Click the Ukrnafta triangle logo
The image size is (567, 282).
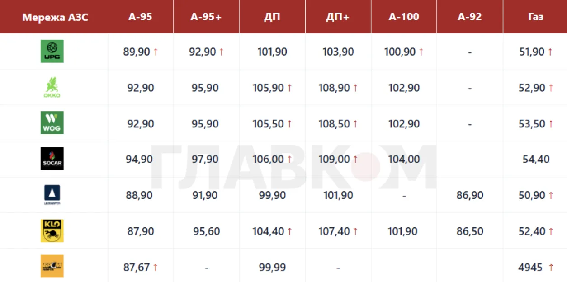click(52, 195)
